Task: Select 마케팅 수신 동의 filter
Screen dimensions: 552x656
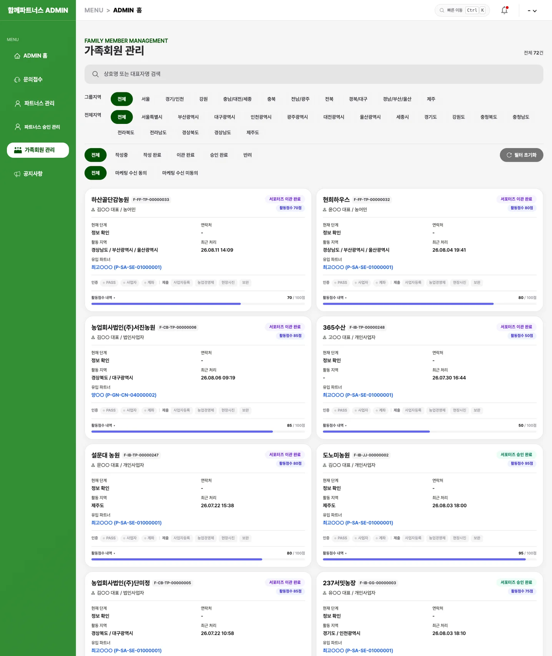Action: pos(131,173)
